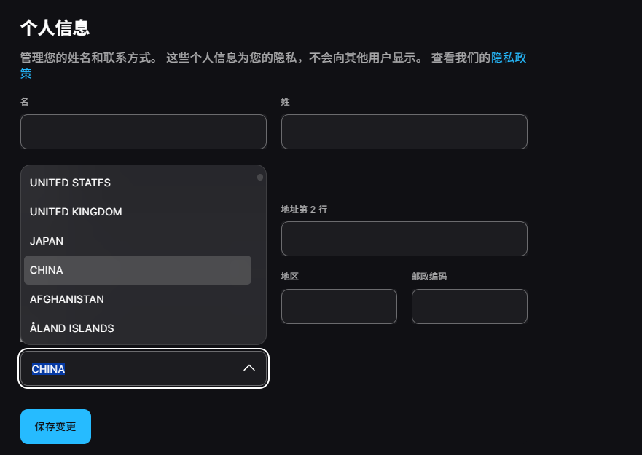
Task: Click the 地址第 2 行 address input
Action: coord(404,239)
